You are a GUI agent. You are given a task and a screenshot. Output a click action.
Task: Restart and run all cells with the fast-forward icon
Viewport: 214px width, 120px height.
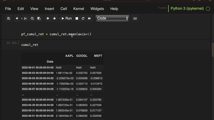point(89,18)
